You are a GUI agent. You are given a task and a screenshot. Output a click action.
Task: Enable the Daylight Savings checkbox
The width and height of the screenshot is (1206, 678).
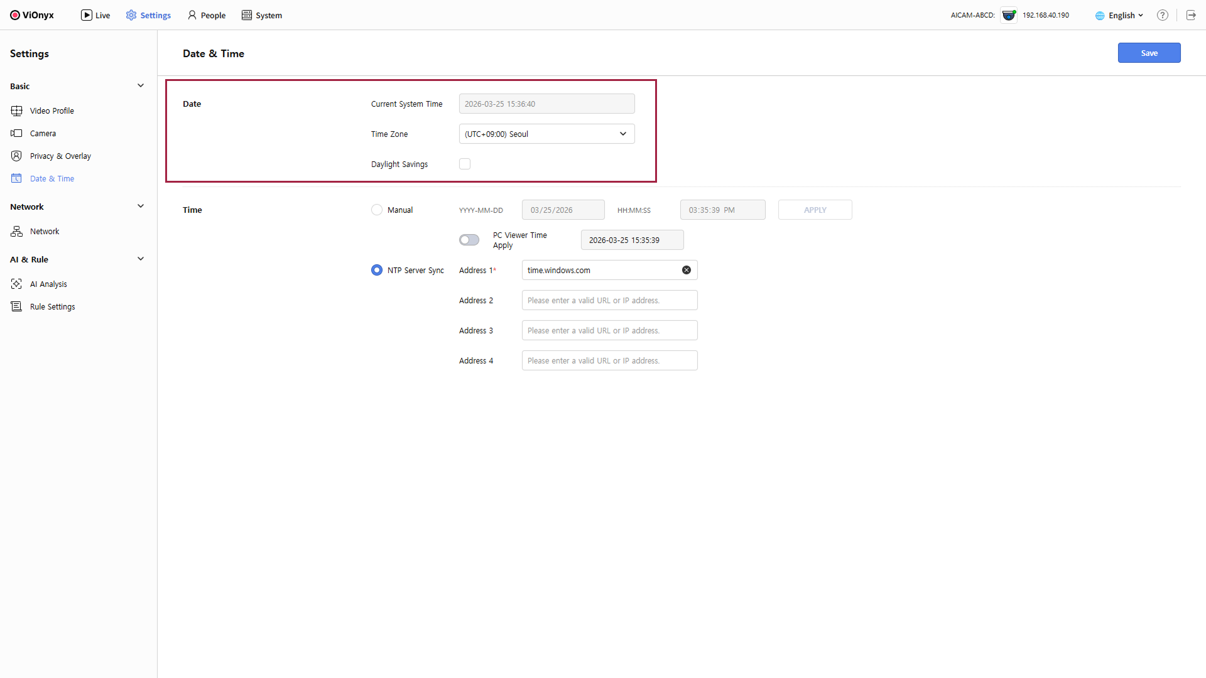pos(465,164)
